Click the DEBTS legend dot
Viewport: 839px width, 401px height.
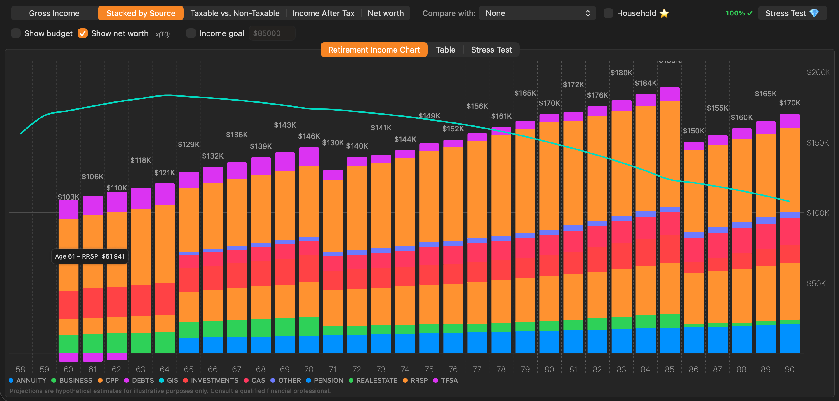[126, 380]
